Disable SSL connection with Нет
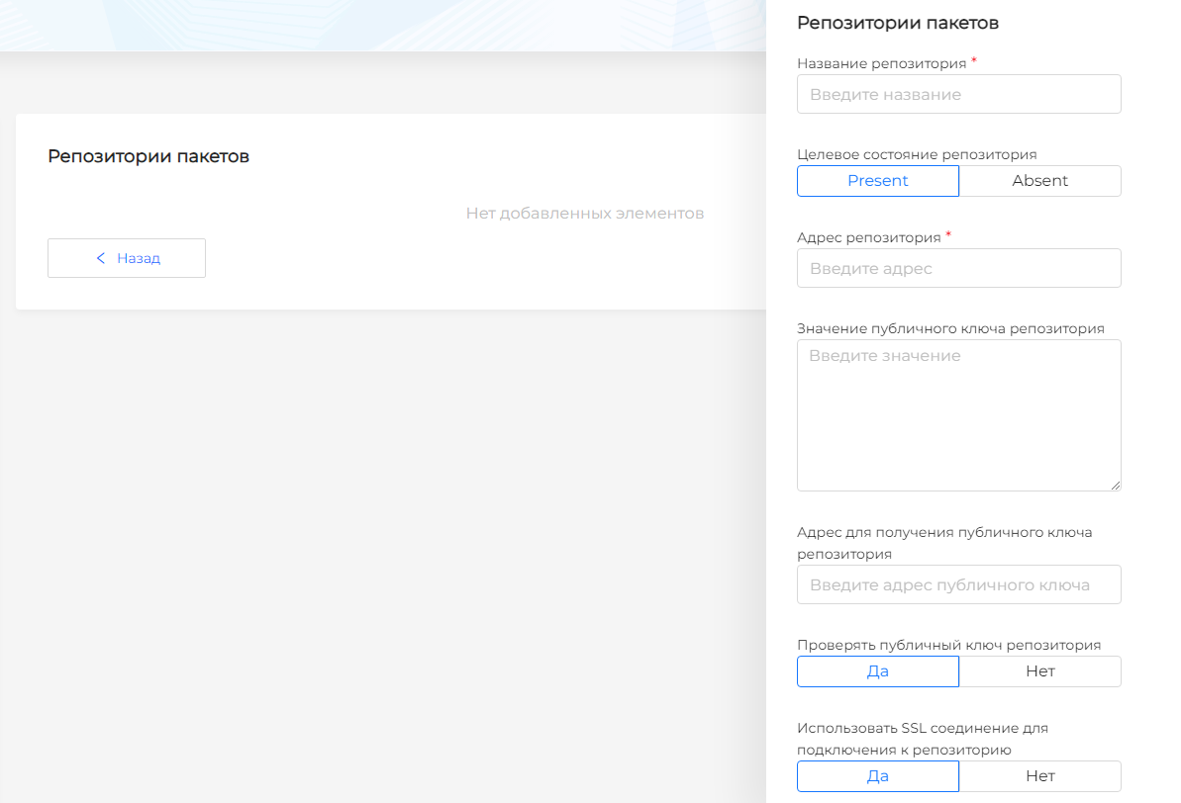Viewport: 1181px width, 803px height. point(1039,776)
